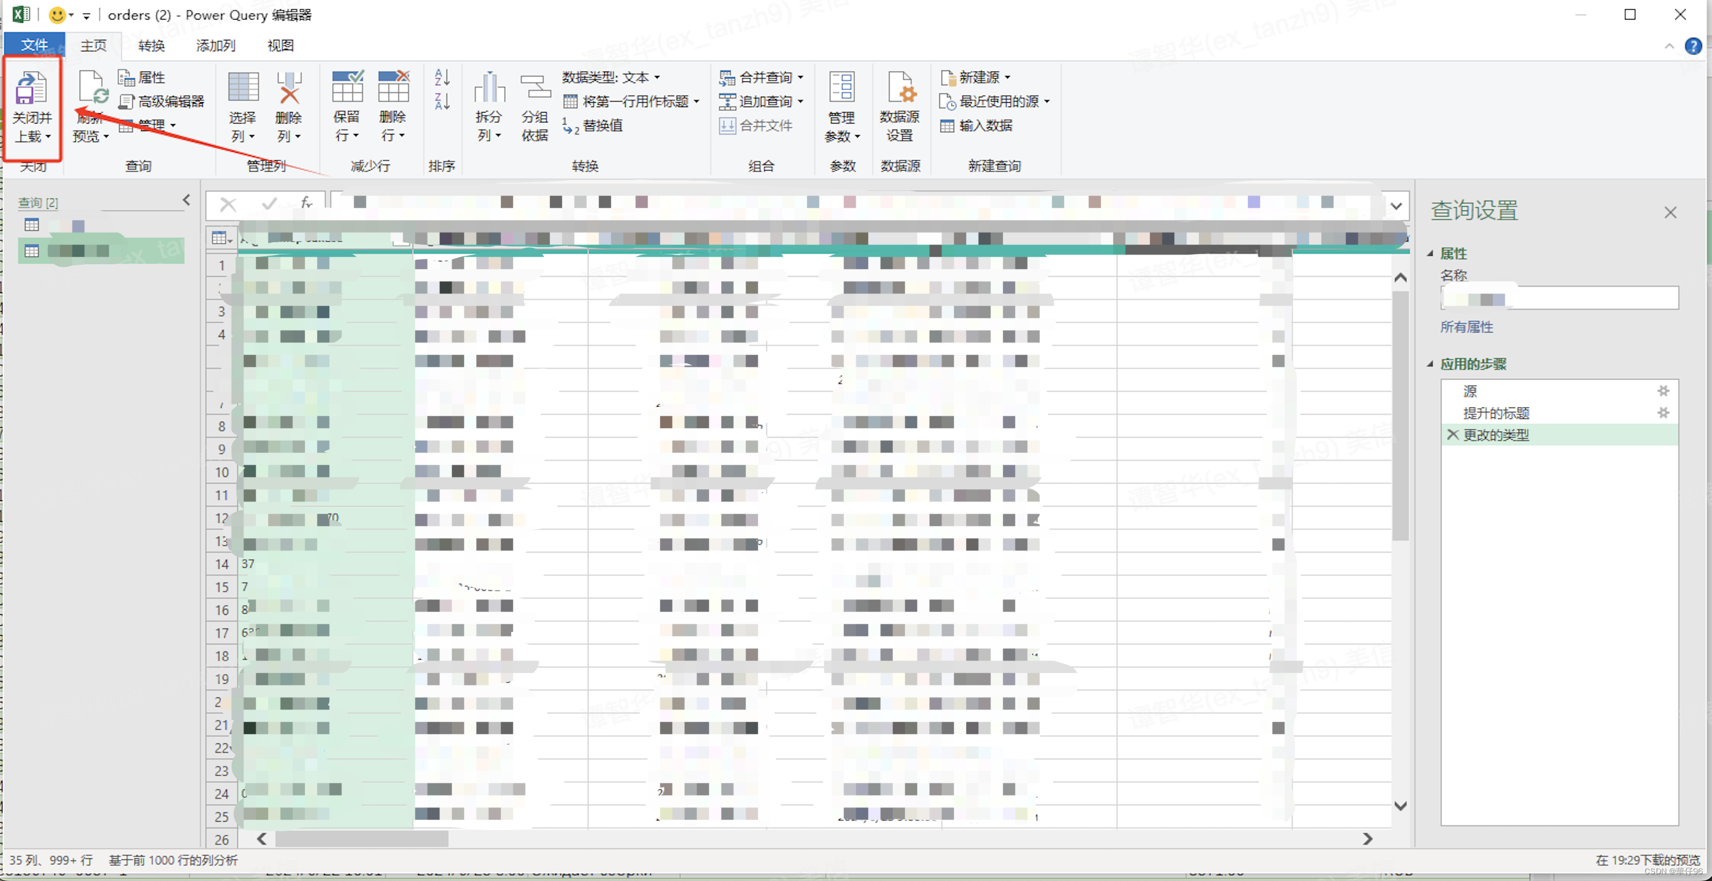Open the 添加列 ribbon tab

click(216, 45)
